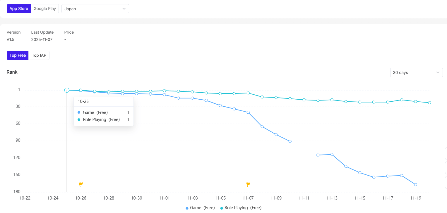
Task: Select the App Store tab
Action: [19, 9]
